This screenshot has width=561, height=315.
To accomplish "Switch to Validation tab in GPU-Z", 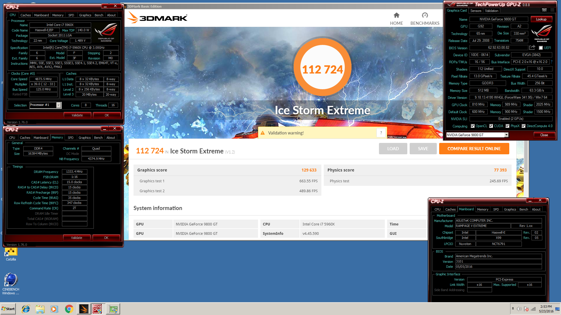I will 492,11.
